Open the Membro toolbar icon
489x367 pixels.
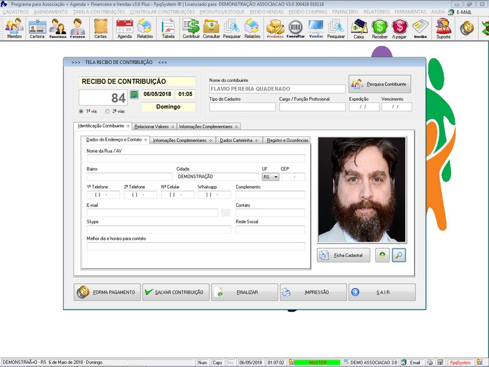(14, 28)
